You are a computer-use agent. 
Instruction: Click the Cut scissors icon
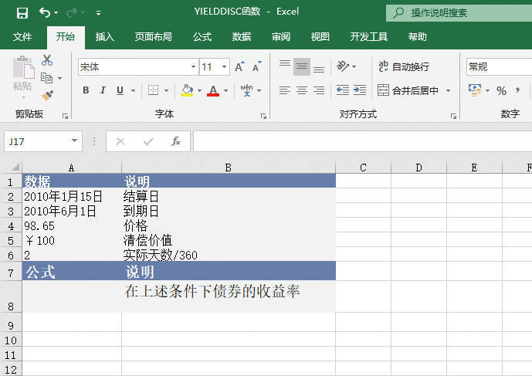[x=47, y=60]
